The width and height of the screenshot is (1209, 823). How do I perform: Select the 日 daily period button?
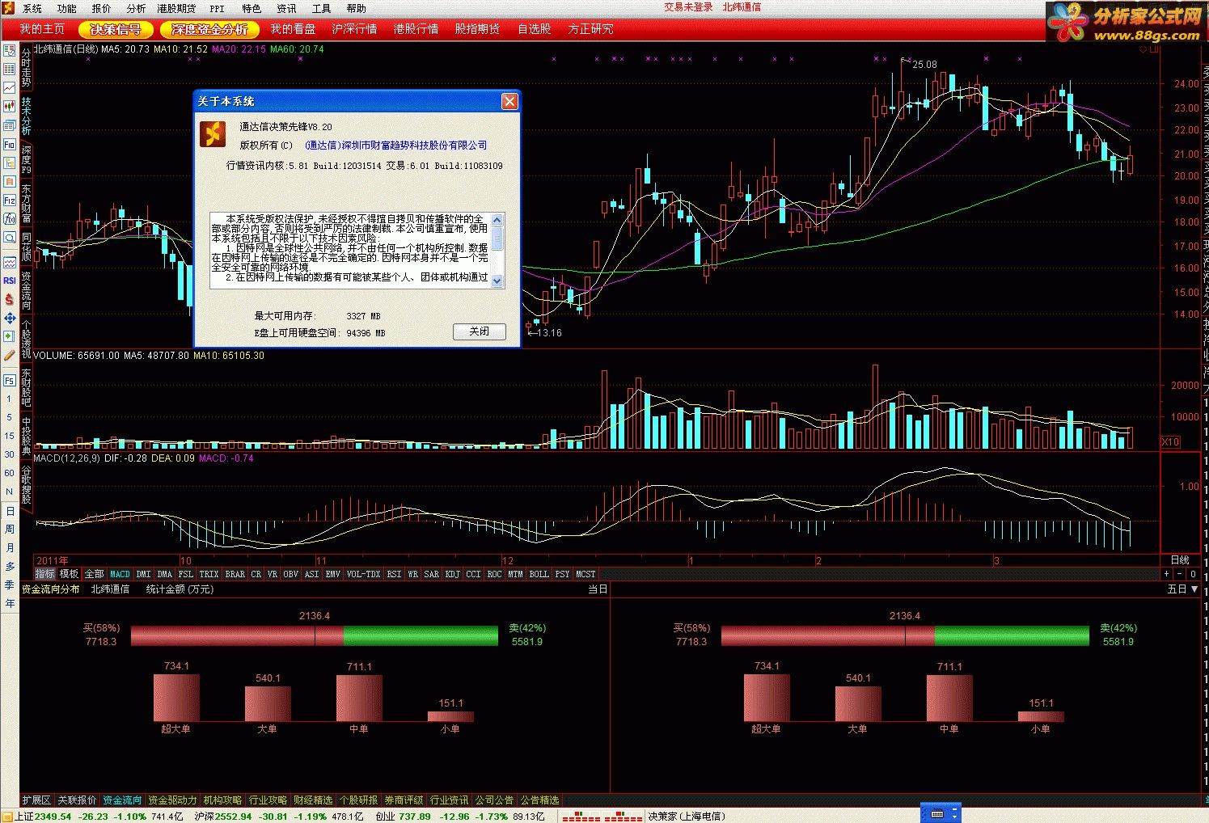[10, 511]
